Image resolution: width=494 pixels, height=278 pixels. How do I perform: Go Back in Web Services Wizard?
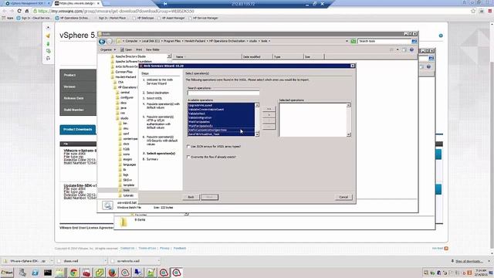[191, 197]
